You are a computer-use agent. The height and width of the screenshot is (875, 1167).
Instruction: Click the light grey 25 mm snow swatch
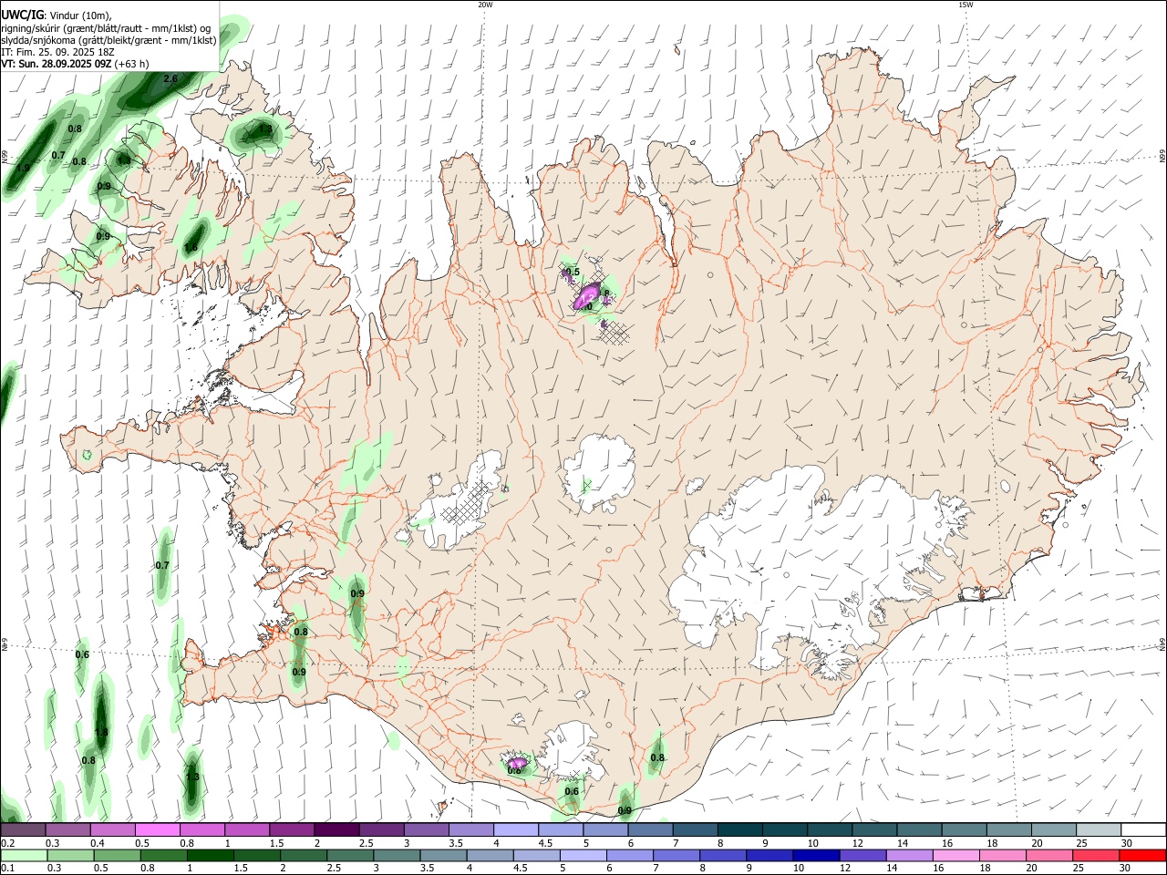tap(1098, 829)
